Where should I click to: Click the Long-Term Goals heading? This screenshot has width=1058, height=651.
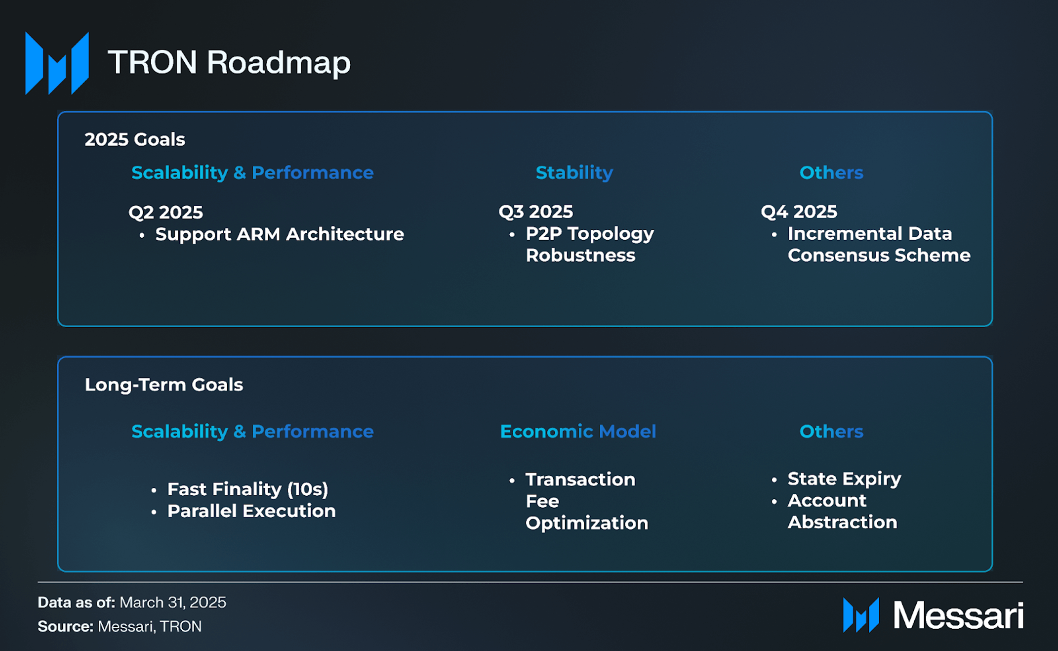point(164,385)
